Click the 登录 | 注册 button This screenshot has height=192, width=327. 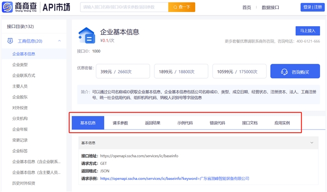click(x=312, y=8)
